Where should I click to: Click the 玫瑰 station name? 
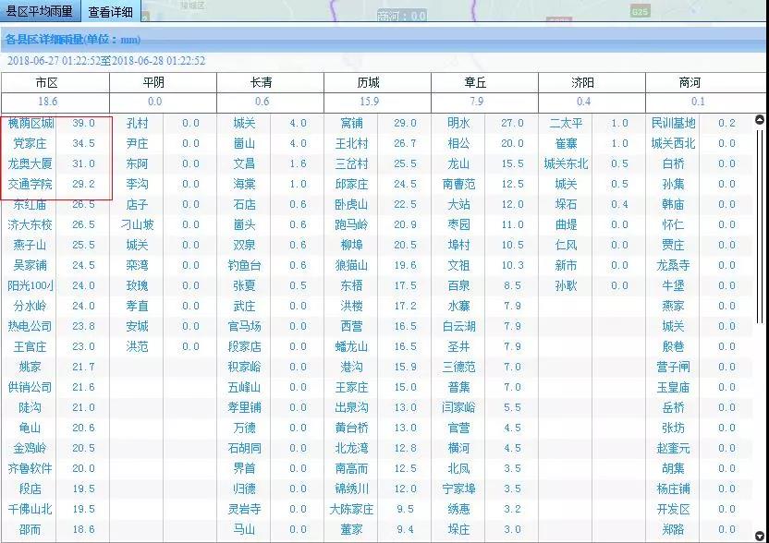coord(137,285)
